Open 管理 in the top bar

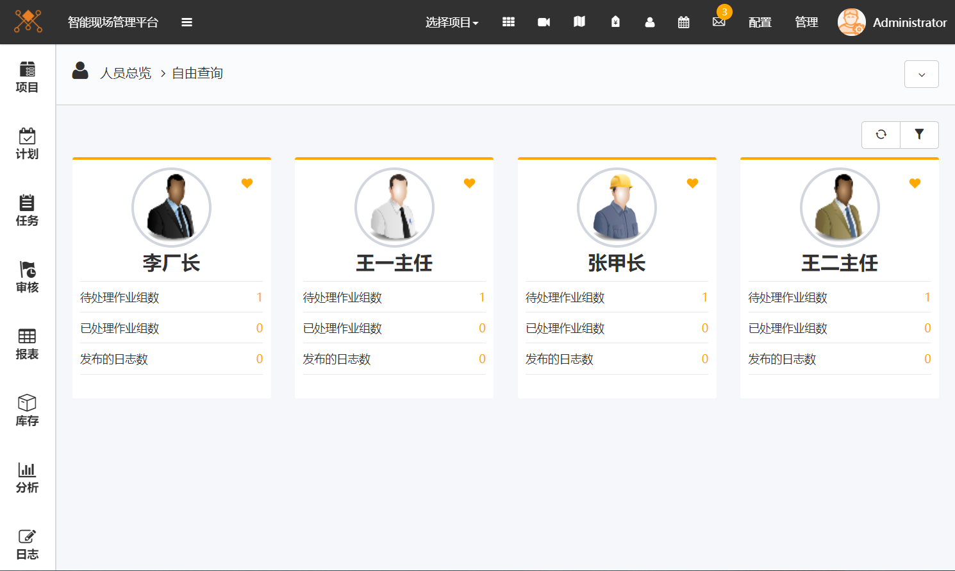806,22
